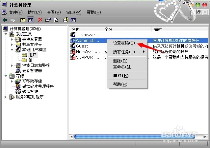Click description 供来宾访问计算机或访问域的内

[x=180, y=46]
